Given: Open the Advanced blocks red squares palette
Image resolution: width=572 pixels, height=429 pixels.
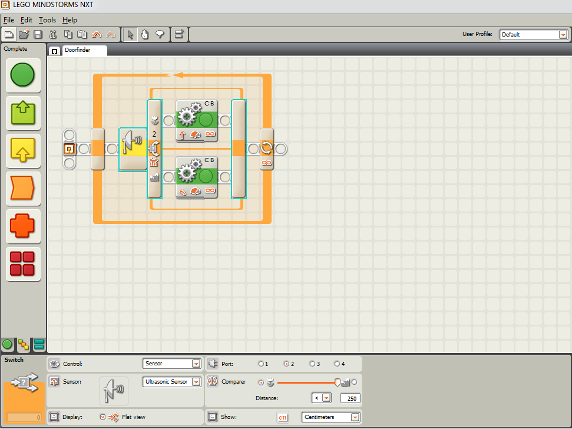Looking at the screenshot, I should (x=23, y=263).
